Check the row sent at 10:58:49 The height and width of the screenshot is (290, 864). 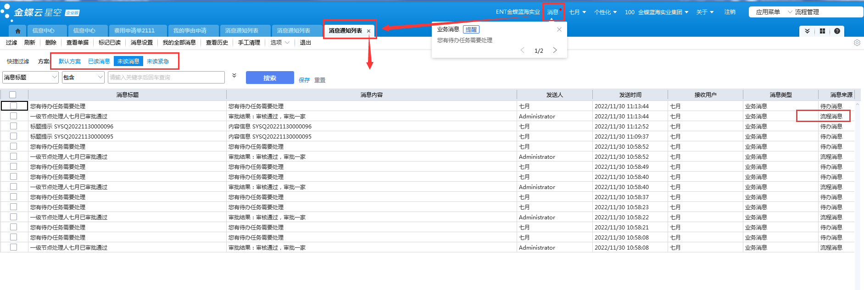click(x=13, y=167)
